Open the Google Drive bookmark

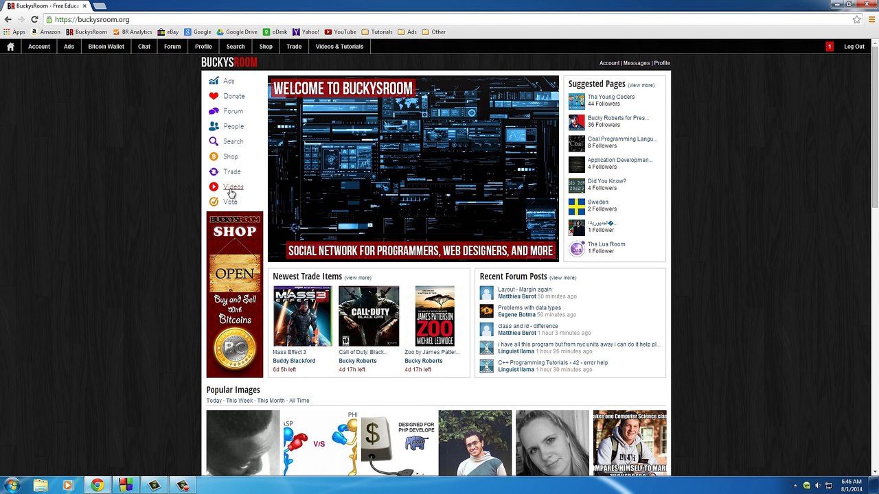tap(237, 32)
